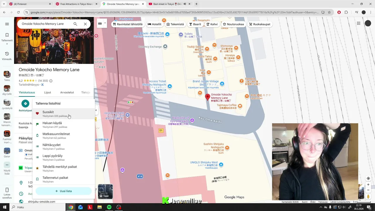Select dig Cafe recent item
This screenshot has width=375, height=211.
7,89
